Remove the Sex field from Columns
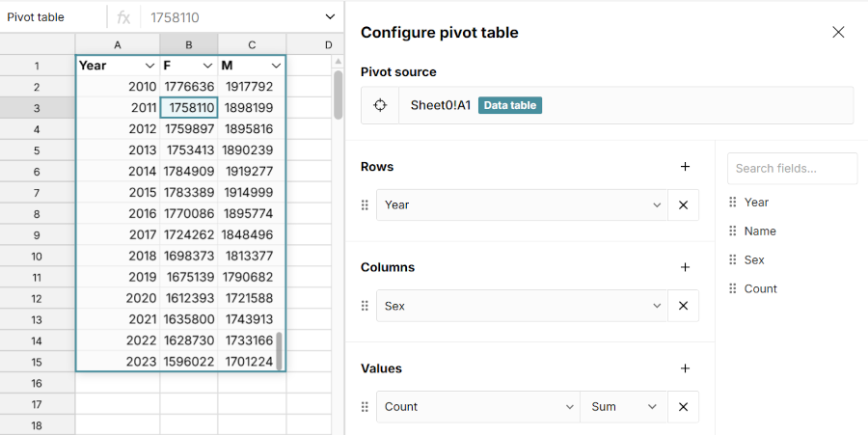The height and width of the screenshot is (435, 868). [x=683, y=306]
